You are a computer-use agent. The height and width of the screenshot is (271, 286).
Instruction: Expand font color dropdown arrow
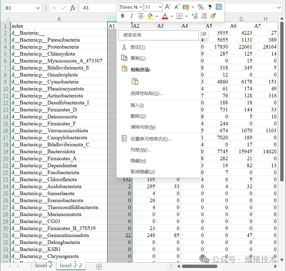(172, 16)
